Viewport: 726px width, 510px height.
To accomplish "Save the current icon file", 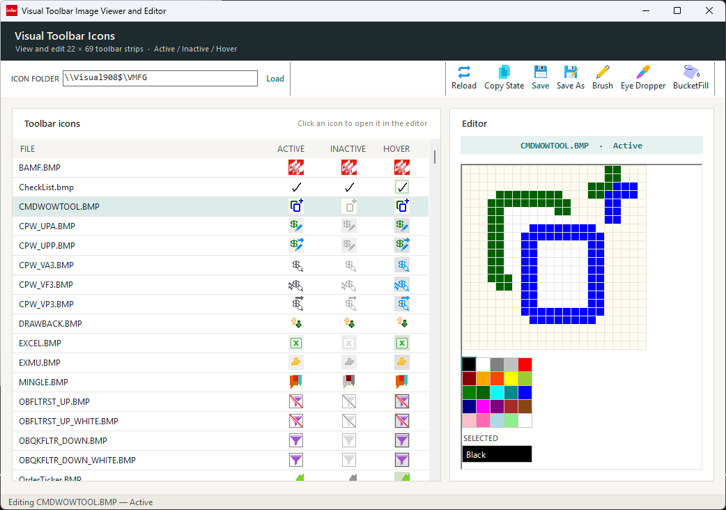I will (541, 78).
